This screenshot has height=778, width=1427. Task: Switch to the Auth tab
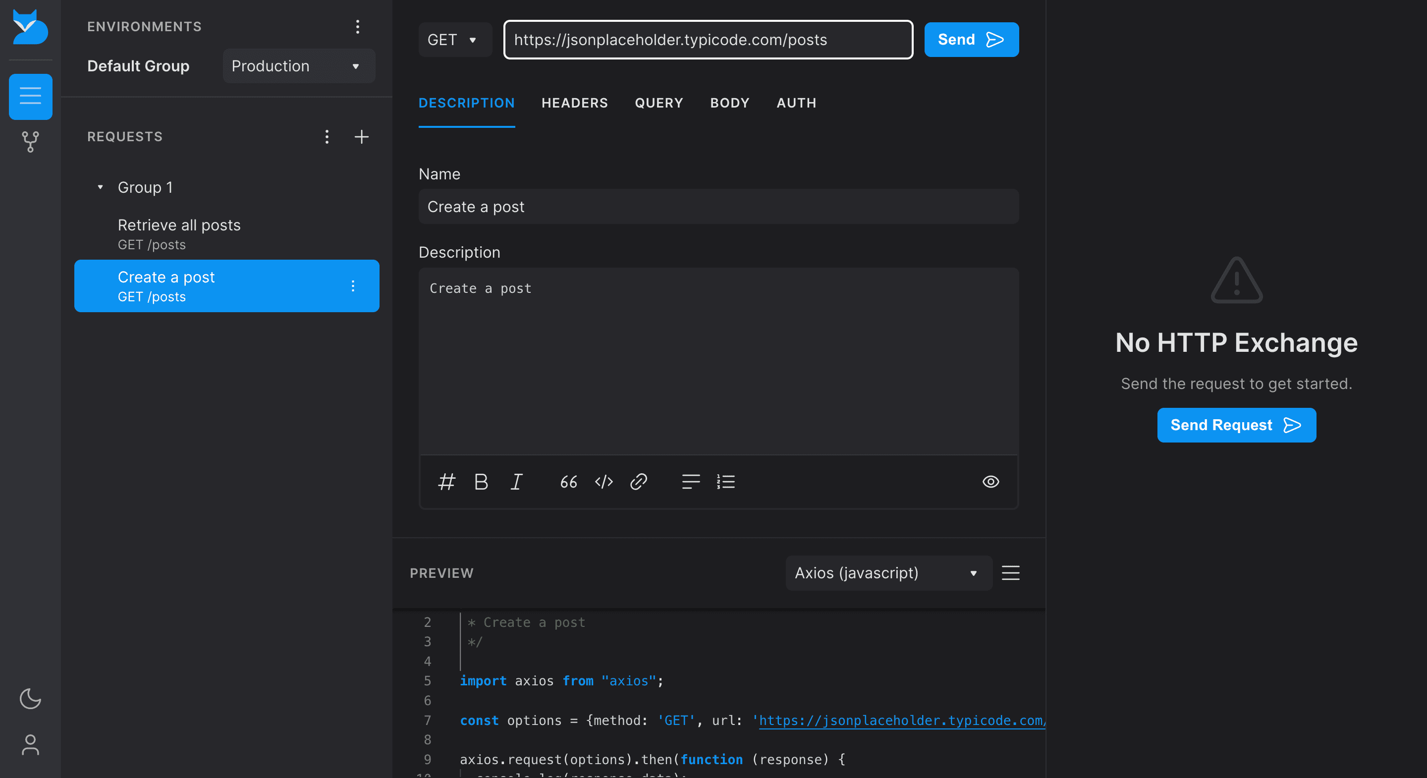(796, 103)
